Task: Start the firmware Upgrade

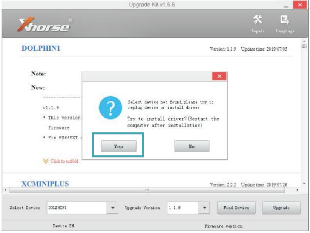Action: [281, 208]
